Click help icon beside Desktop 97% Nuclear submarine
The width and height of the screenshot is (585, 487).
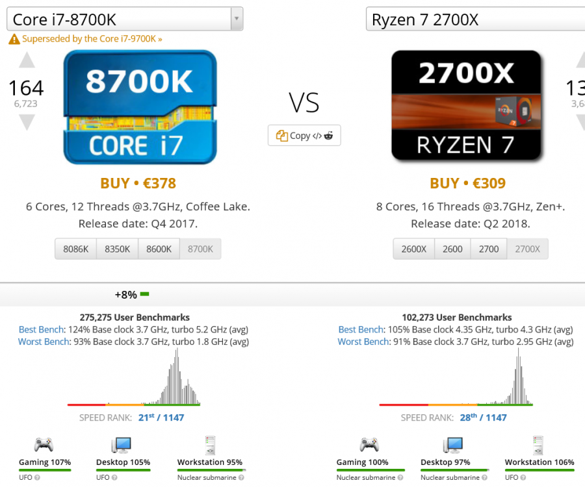coord(485,478)
